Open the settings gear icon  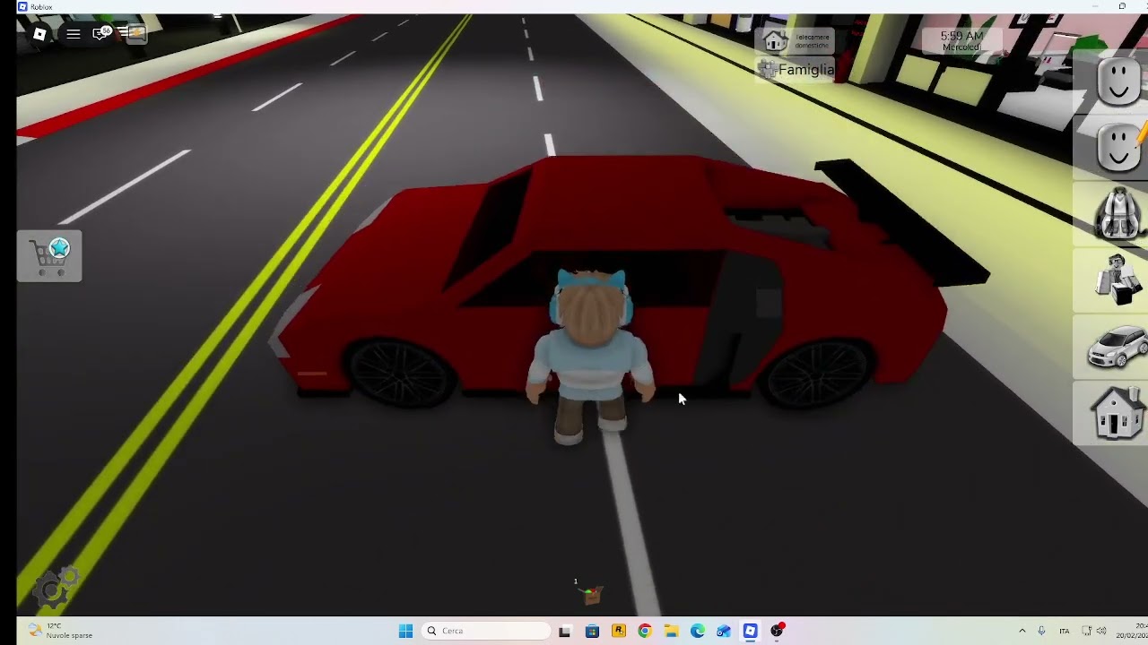pyautogui.click(x=56, y=588)
